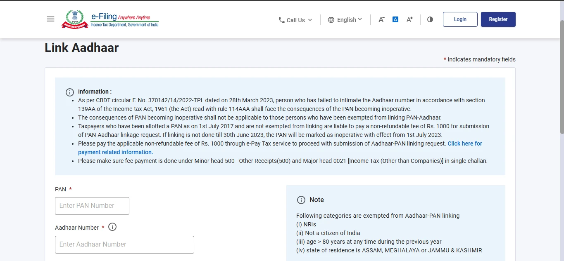Expand the Call Us dropdown arrow

[310, 20]
